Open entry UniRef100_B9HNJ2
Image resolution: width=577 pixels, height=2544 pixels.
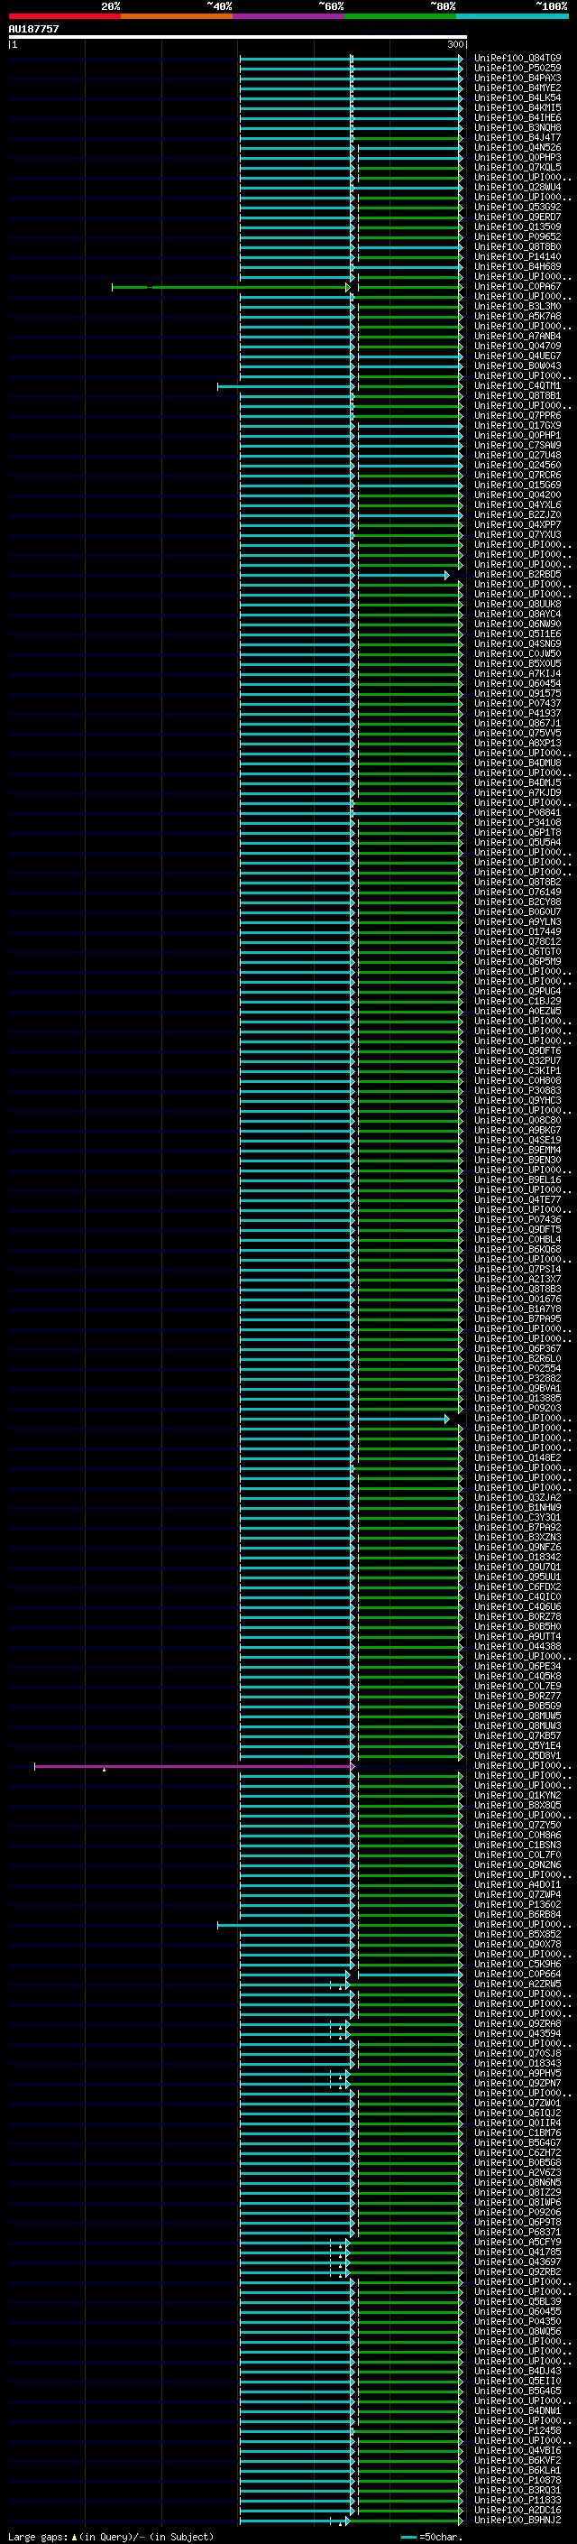point(517,2520)
